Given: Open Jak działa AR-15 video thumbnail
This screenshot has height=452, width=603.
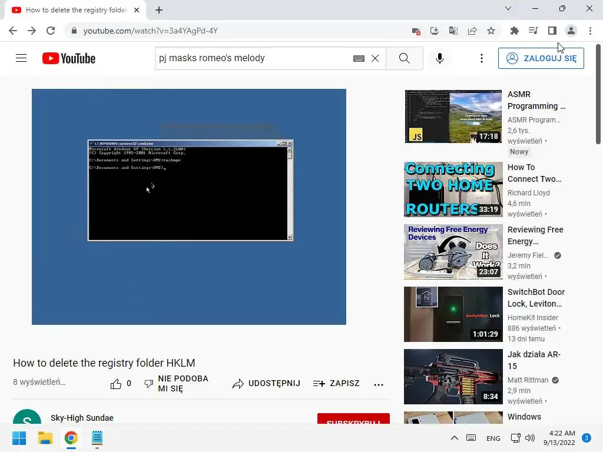Looking at the screenshot, I should (453, 377).
